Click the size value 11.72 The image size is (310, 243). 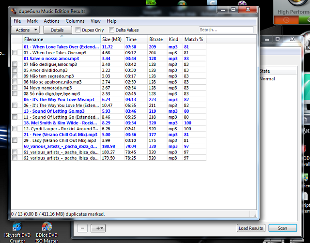click(107, 47)
